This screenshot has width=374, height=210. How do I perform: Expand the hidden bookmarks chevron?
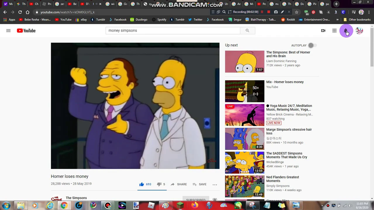click(337, 20)
